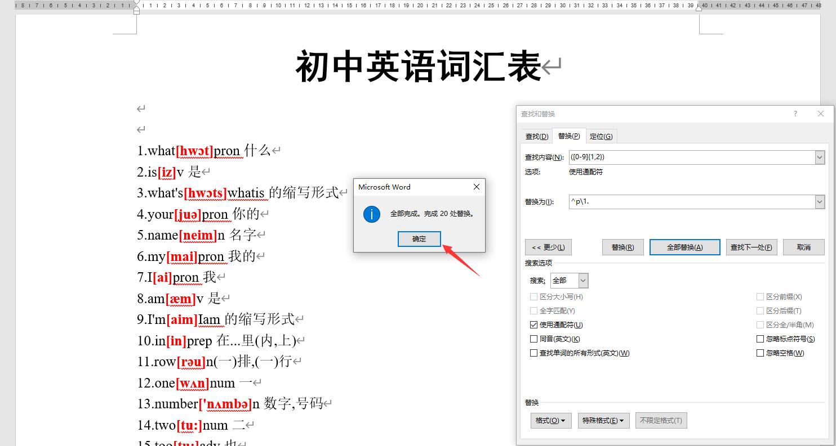The image size is (836, 446).
Task: Open the help question mark in 查找和替换 dialog
Action: [x=795, y=114]
